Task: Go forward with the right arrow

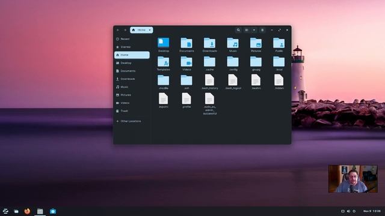Action: [x=125, y=30]
